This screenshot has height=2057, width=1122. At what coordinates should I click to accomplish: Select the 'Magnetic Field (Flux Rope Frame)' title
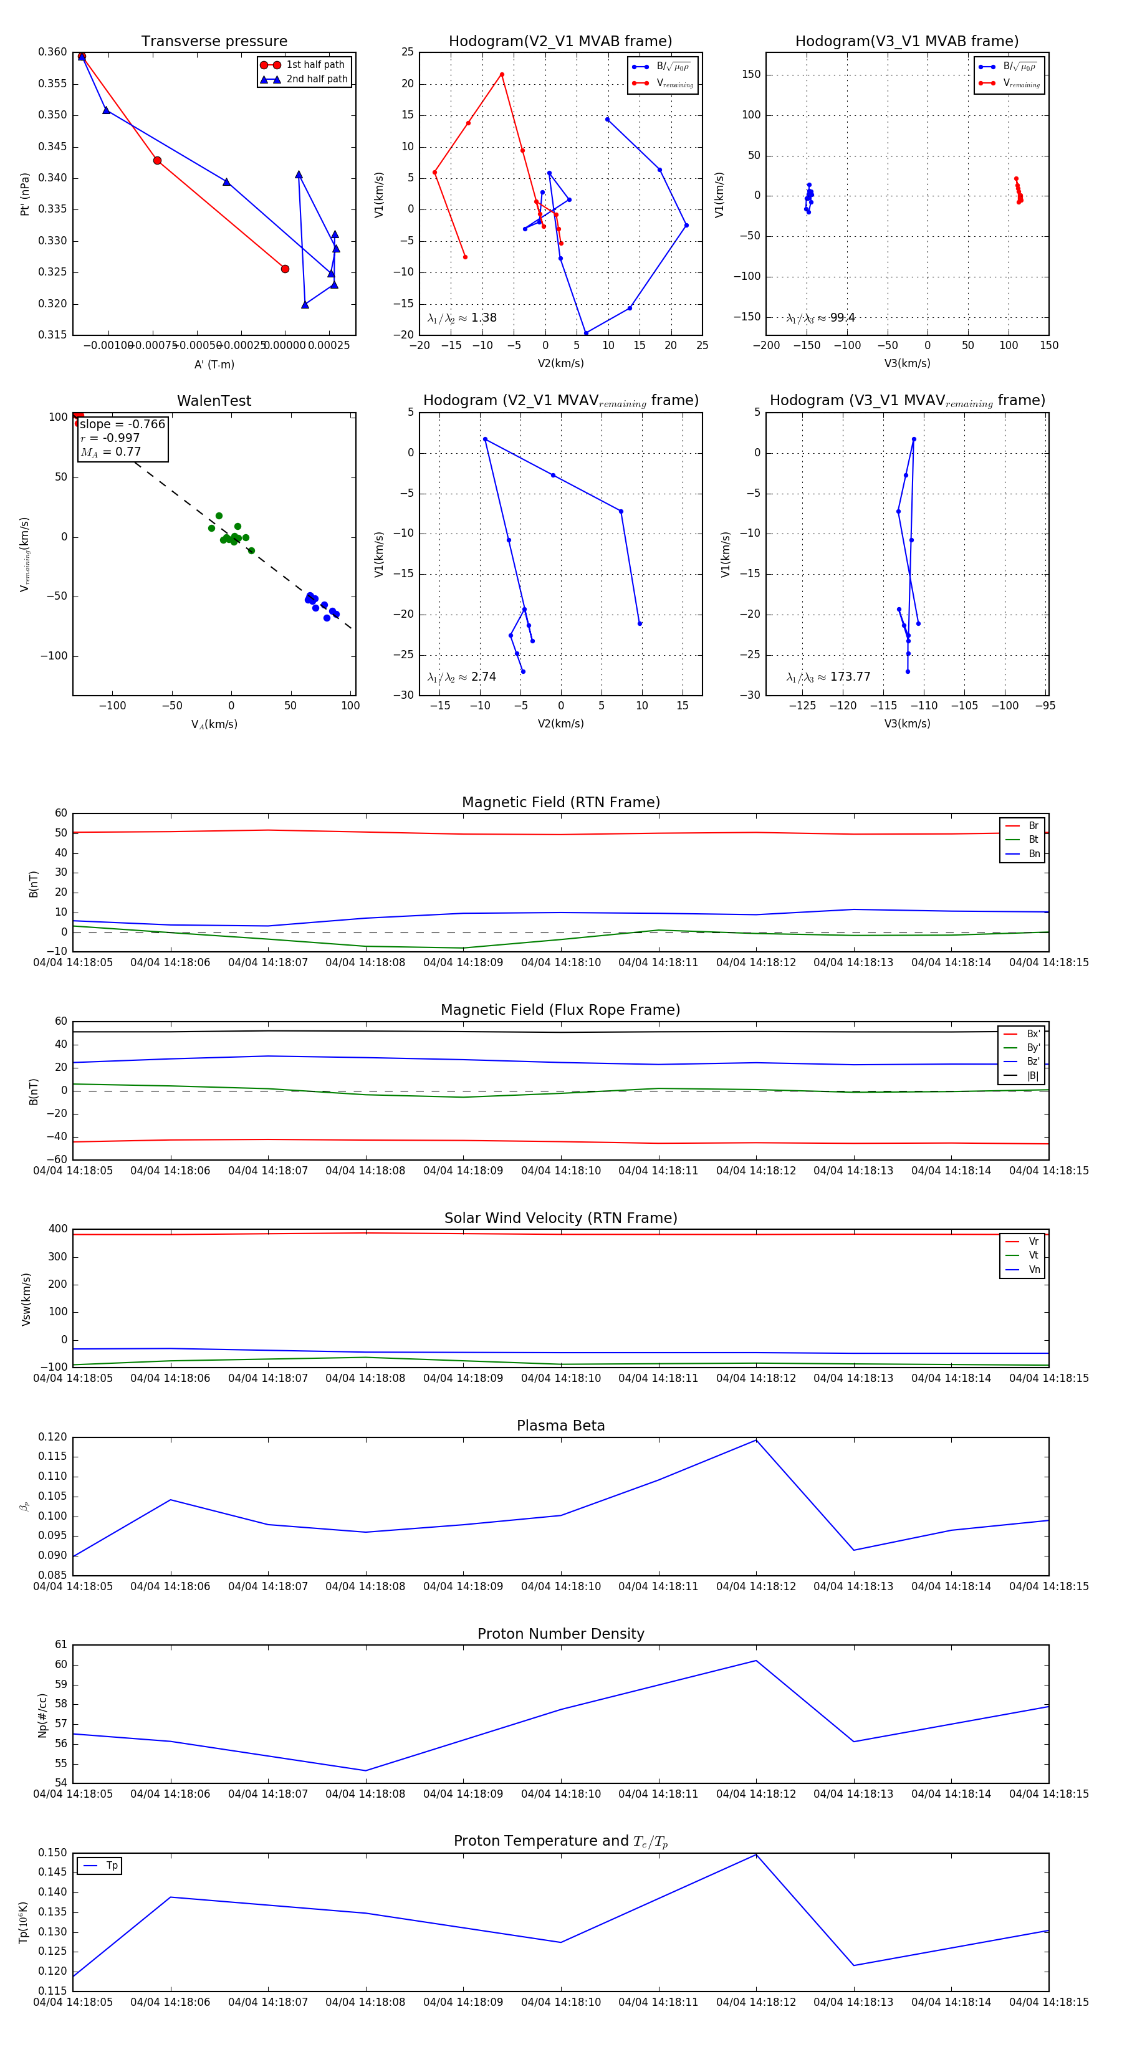(x=560, y=1010)
